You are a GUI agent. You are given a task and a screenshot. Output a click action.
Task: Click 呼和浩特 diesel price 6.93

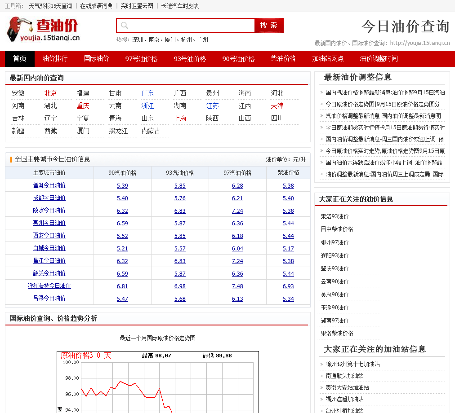click(289, 286)
